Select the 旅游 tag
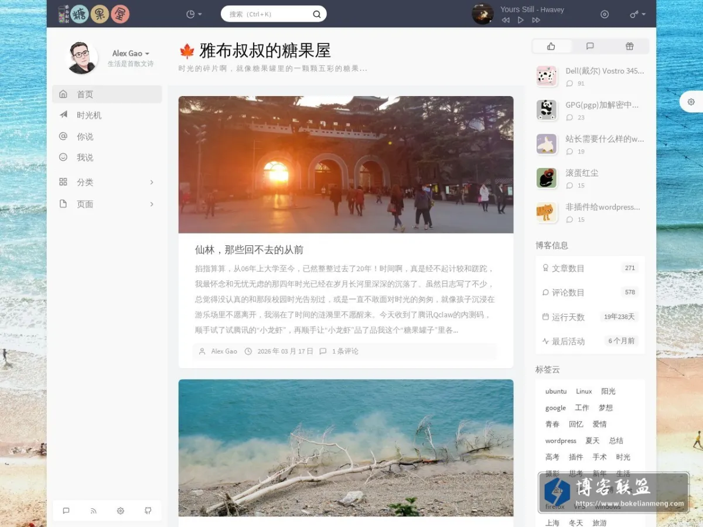 (599, 523)
